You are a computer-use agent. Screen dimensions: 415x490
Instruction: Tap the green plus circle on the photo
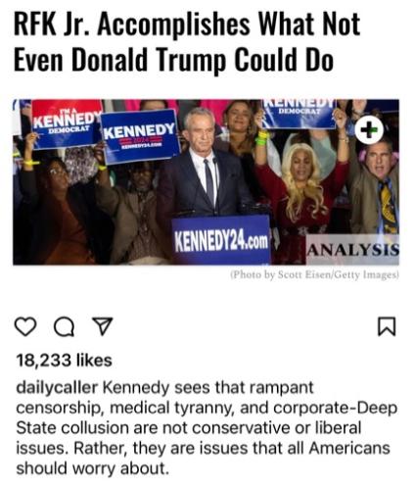tap(369, 130)
